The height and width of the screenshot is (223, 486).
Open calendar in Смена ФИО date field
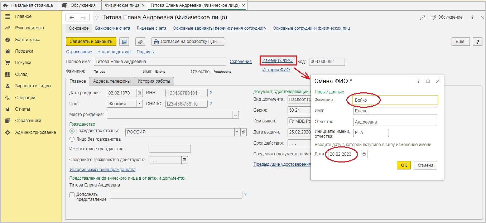click(364, 154)
